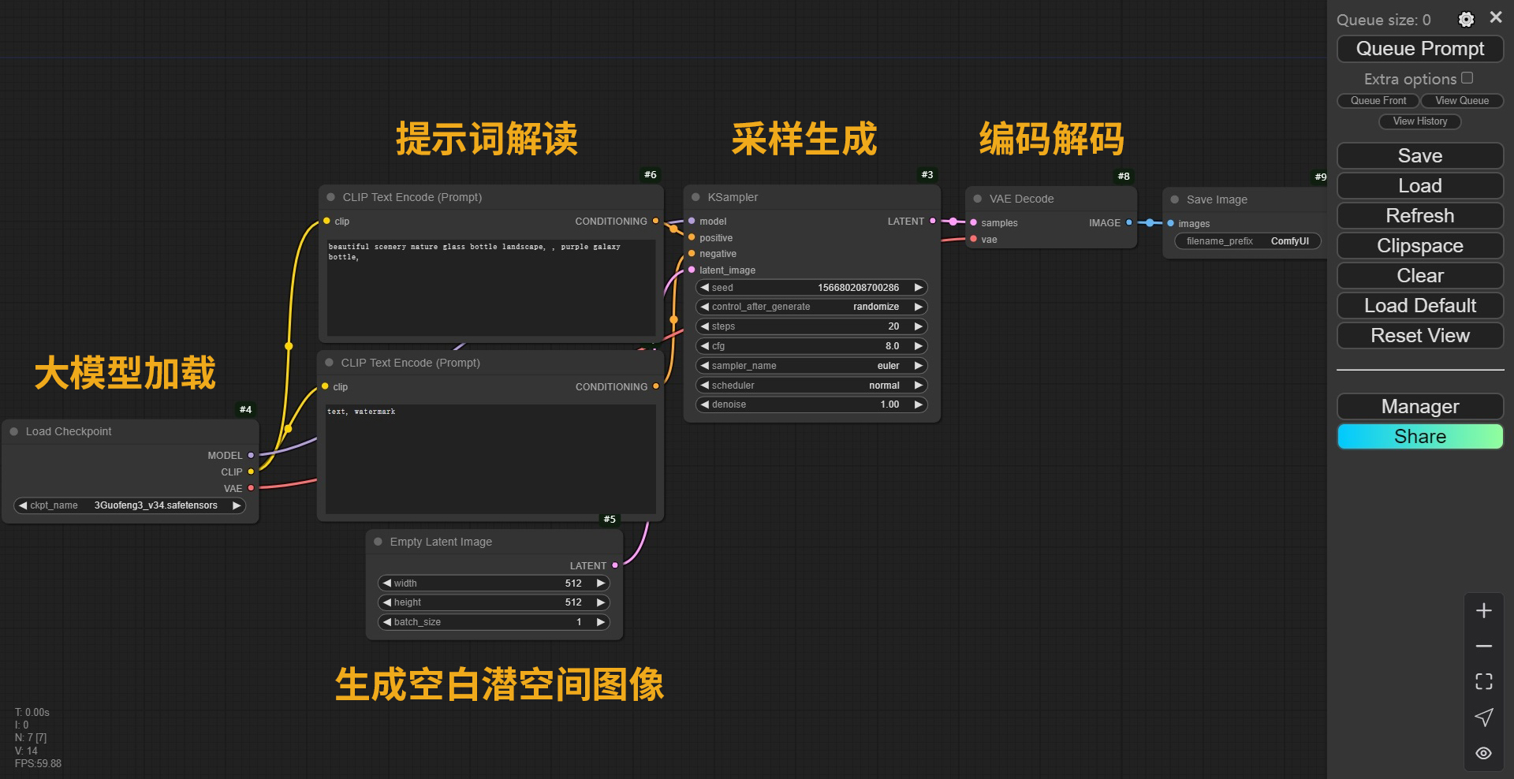Open the Manager
The image size is (1514, 779).
(x=1419, y=406)
